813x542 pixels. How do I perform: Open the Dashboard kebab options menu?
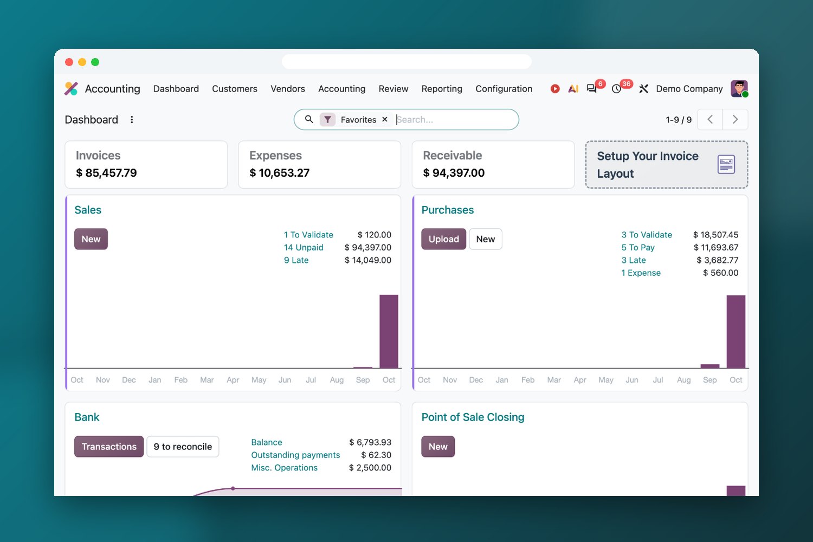pyautogui.click(x=132, y=119)
